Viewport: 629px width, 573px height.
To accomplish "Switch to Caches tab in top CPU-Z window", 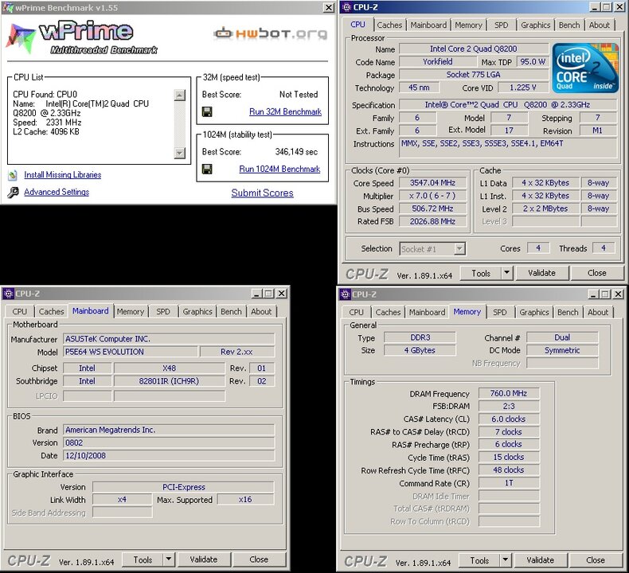I will pyautogui.click(x=389, y=25).
